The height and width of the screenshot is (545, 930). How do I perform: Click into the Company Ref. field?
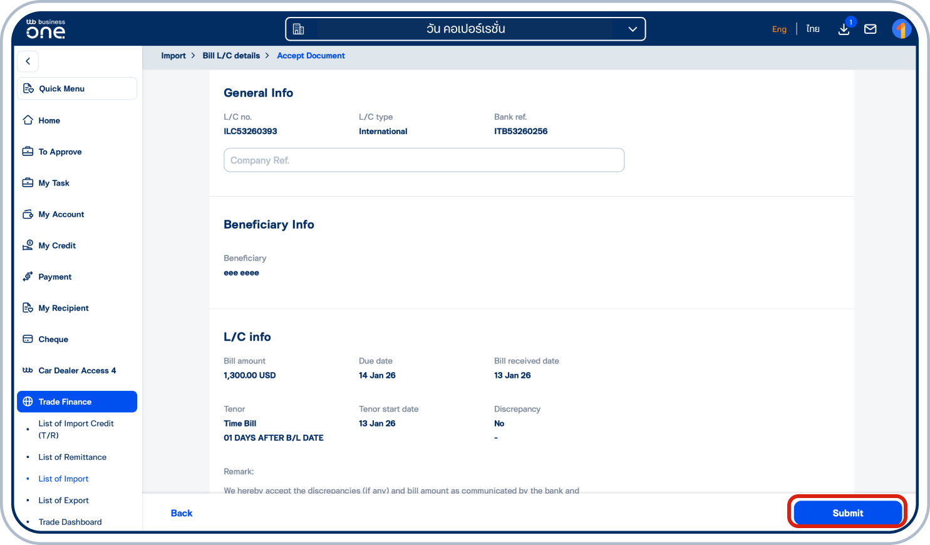423,160
